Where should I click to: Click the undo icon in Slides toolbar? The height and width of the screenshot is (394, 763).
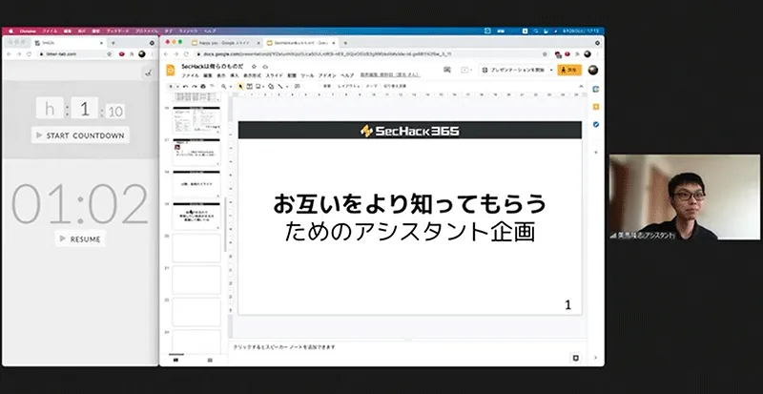coord(185,86)
